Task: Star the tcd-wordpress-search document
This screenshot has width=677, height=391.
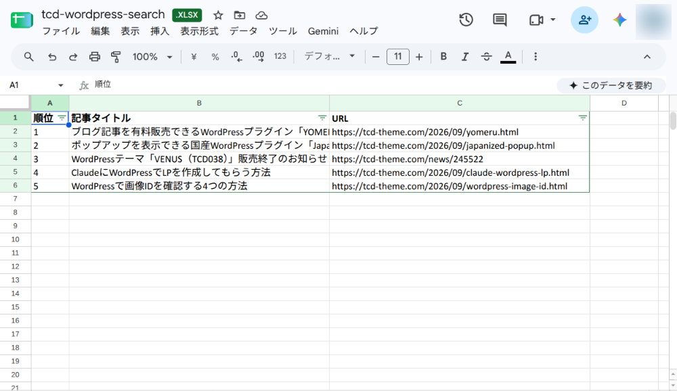Action: click(x=218, y=16)
